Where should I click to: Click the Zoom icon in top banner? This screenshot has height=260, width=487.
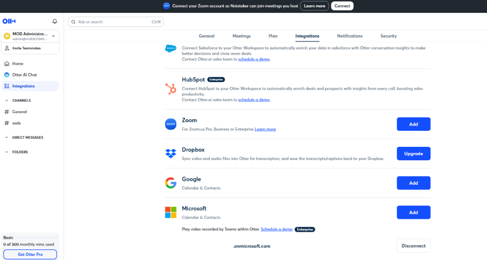pyautogui.click(x=166, y=6)
